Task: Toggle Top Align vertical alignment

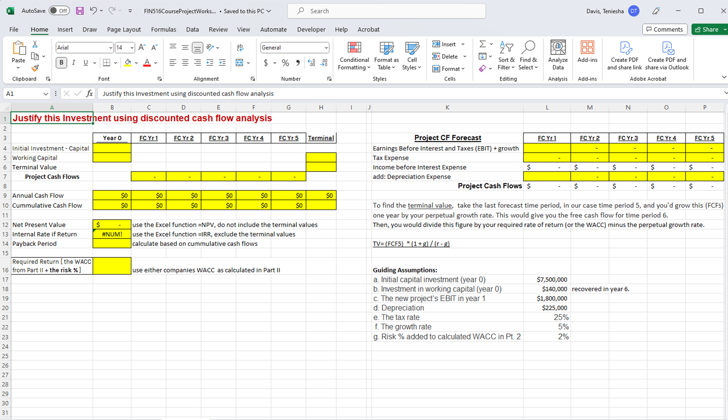Action: (173, 47)
